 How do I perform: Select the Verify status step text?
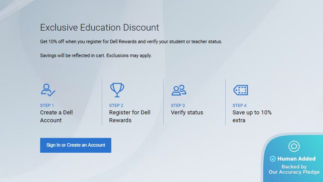click(x=187, y=112)
